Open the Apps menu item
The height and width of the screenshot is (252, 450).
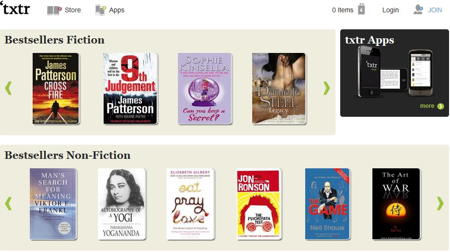click(116, 10)
